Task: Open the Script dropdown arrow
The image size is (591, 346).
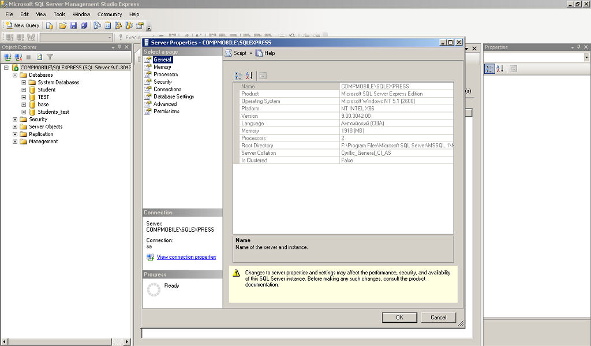Action: point(250,53)
